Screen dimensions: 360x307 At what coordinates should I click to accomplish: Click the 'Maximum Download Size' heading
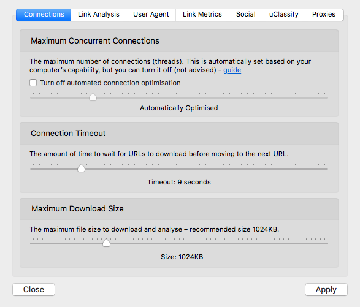pos(77,208)
